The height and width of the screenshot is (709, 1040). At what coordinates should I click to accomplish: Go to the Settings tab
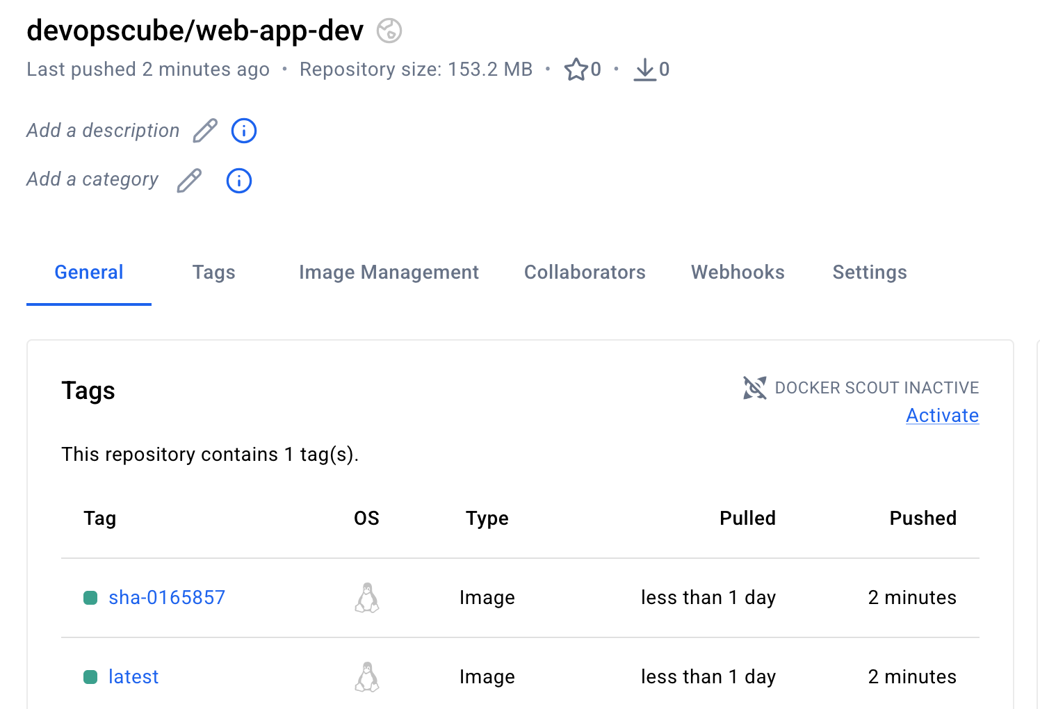[x=870, y=272]
